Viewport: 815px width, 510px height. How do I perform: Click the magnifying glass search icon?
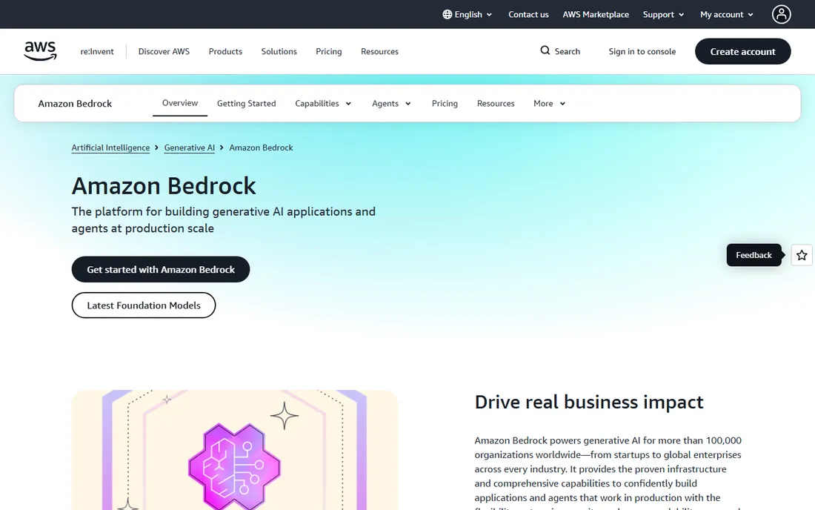545,50
